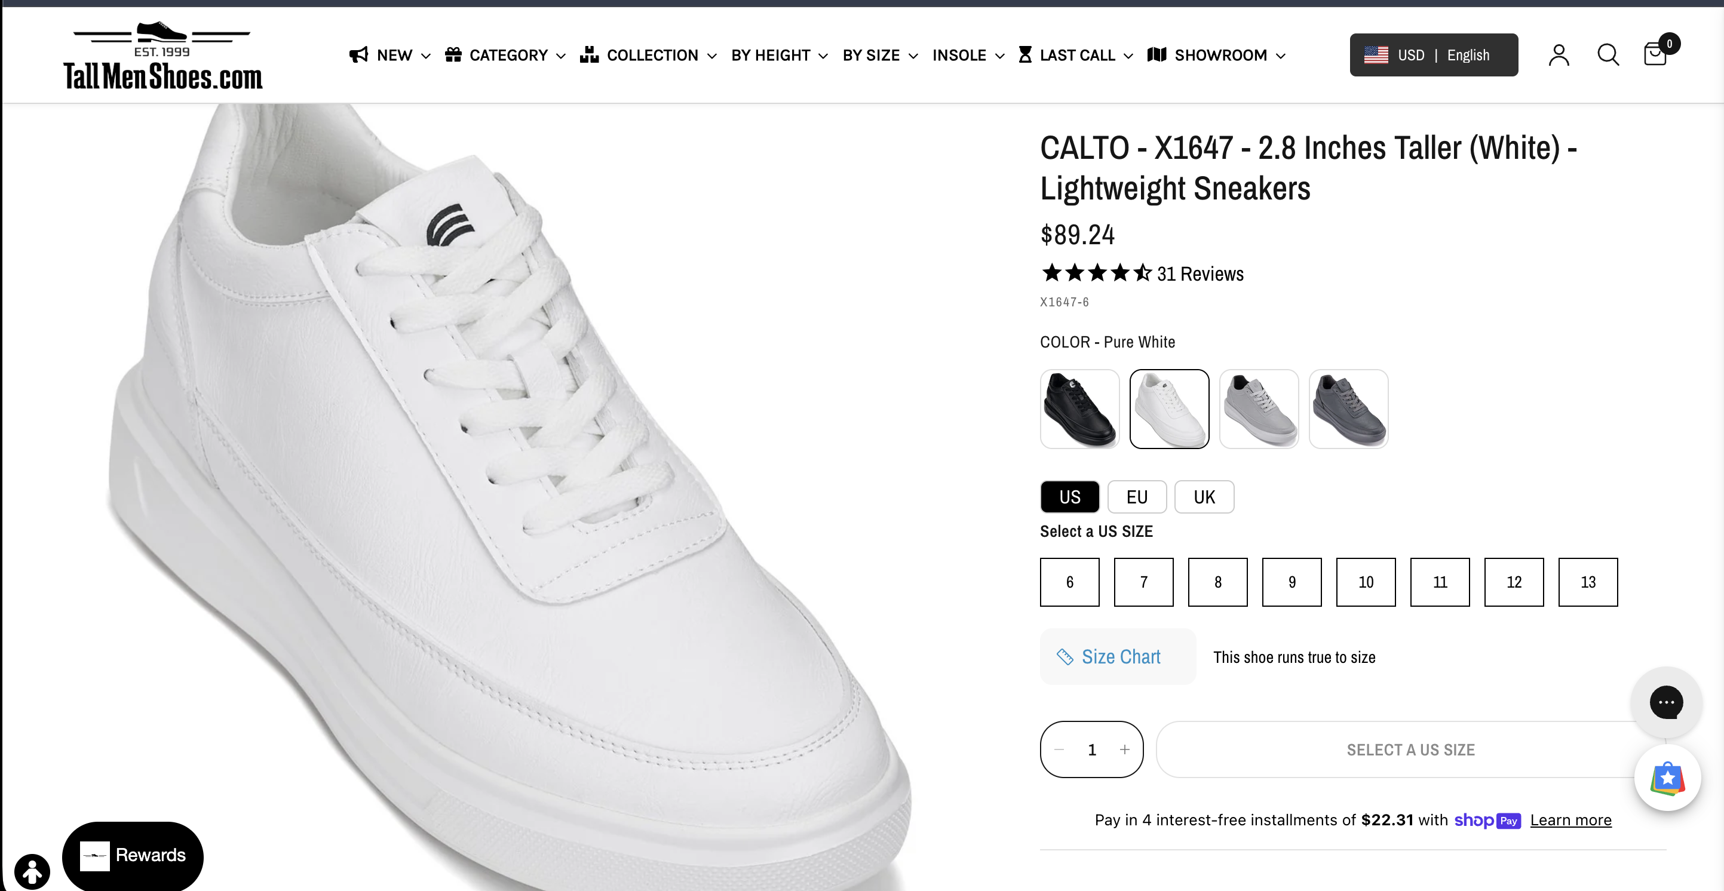
Task: Click the search magnifier icon
Action: [1608, 55]
